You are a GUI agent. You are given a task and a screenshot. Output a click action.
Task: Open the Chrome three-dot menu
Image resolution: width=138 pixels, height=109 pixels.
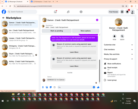pos(136,6)
